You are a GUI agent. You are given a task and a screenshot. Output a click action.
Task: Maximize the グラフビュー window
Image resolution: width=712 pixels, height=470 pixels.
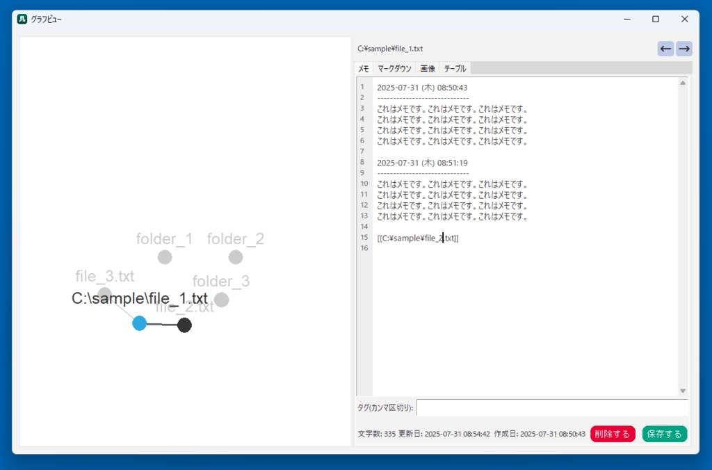click(x=656, y=19)
